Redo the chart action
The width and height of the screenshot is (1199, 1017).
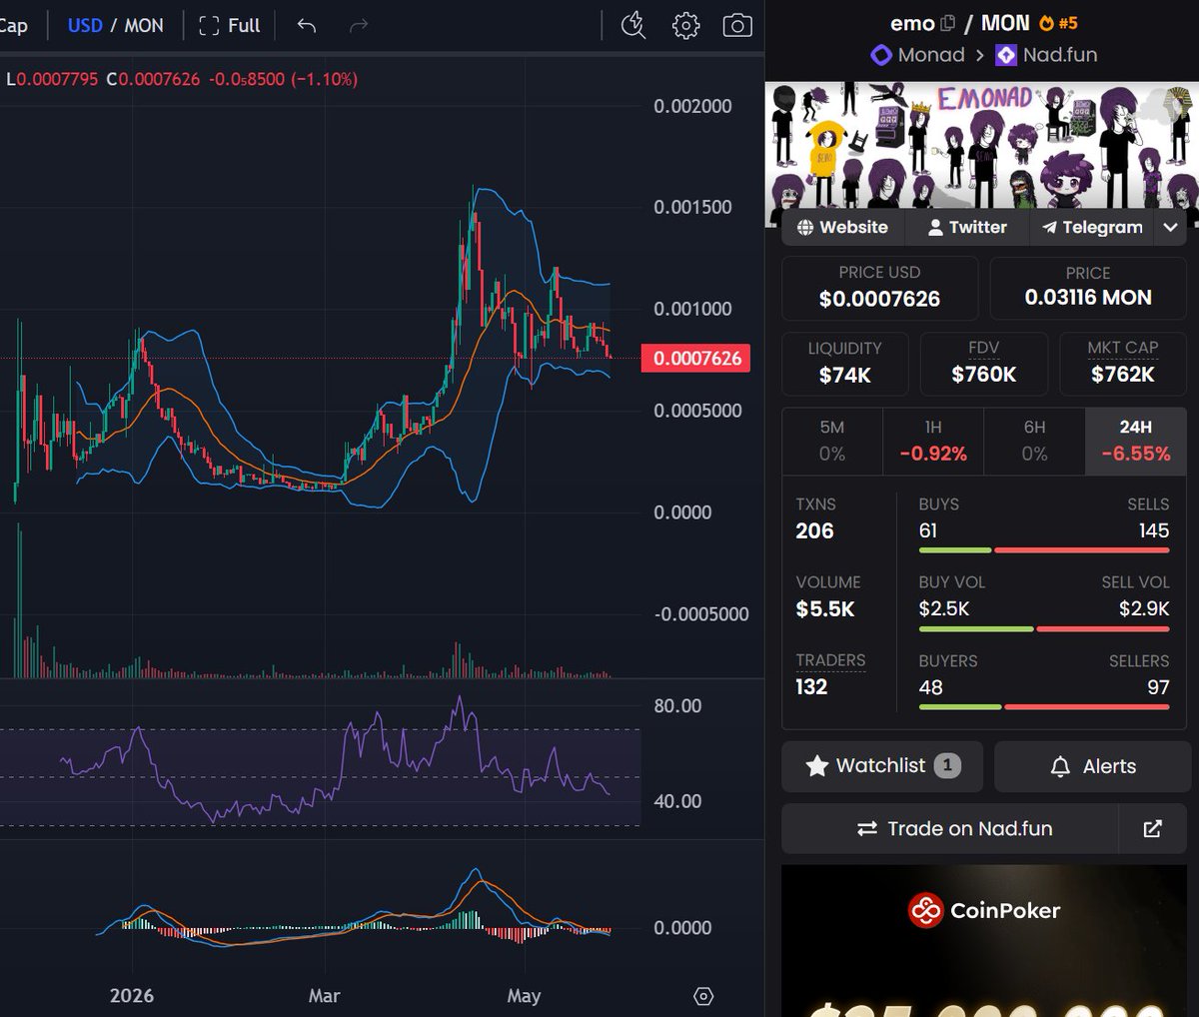coord(359,26)
